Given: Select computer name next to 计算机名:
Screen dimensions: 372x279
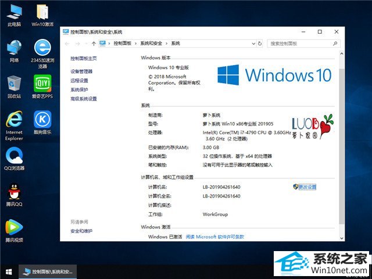Looking at the screenshot, I should [221, 187].
